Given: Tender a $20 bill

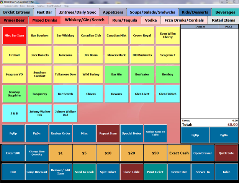Looking at the screenshot, I should pos(131,153).
